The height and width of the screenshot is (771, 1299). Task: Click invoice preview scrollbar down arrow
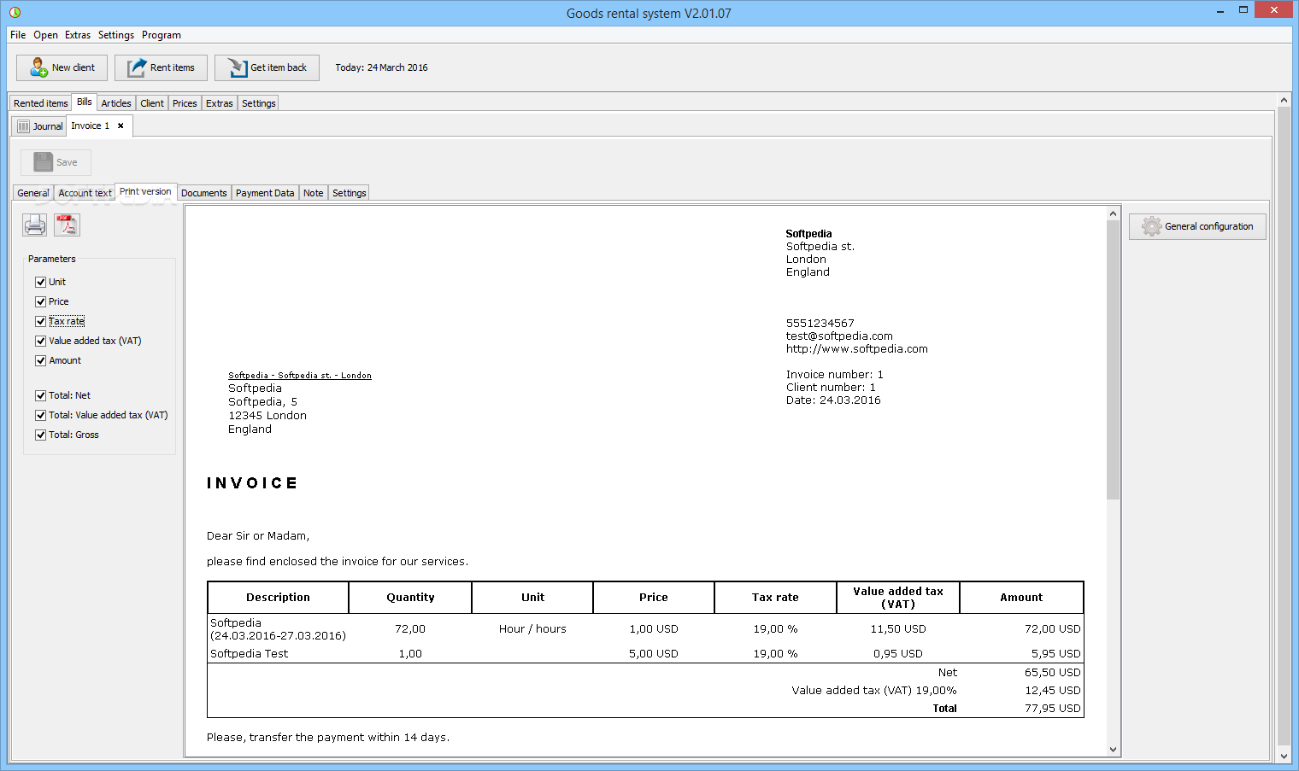coord(1113,750)
